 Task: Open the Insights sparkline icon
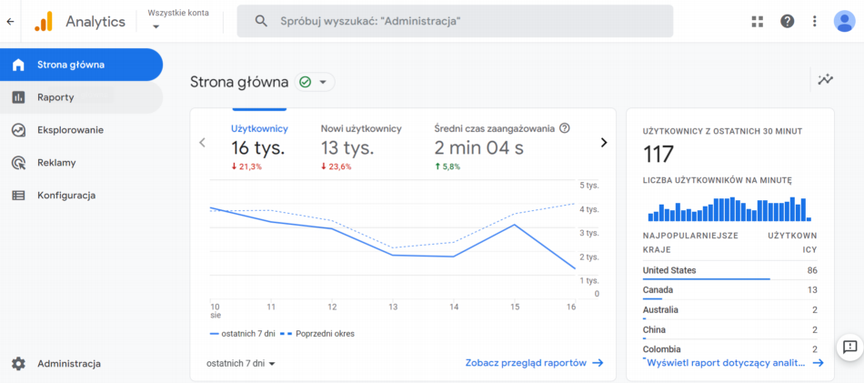pos(825,80)
